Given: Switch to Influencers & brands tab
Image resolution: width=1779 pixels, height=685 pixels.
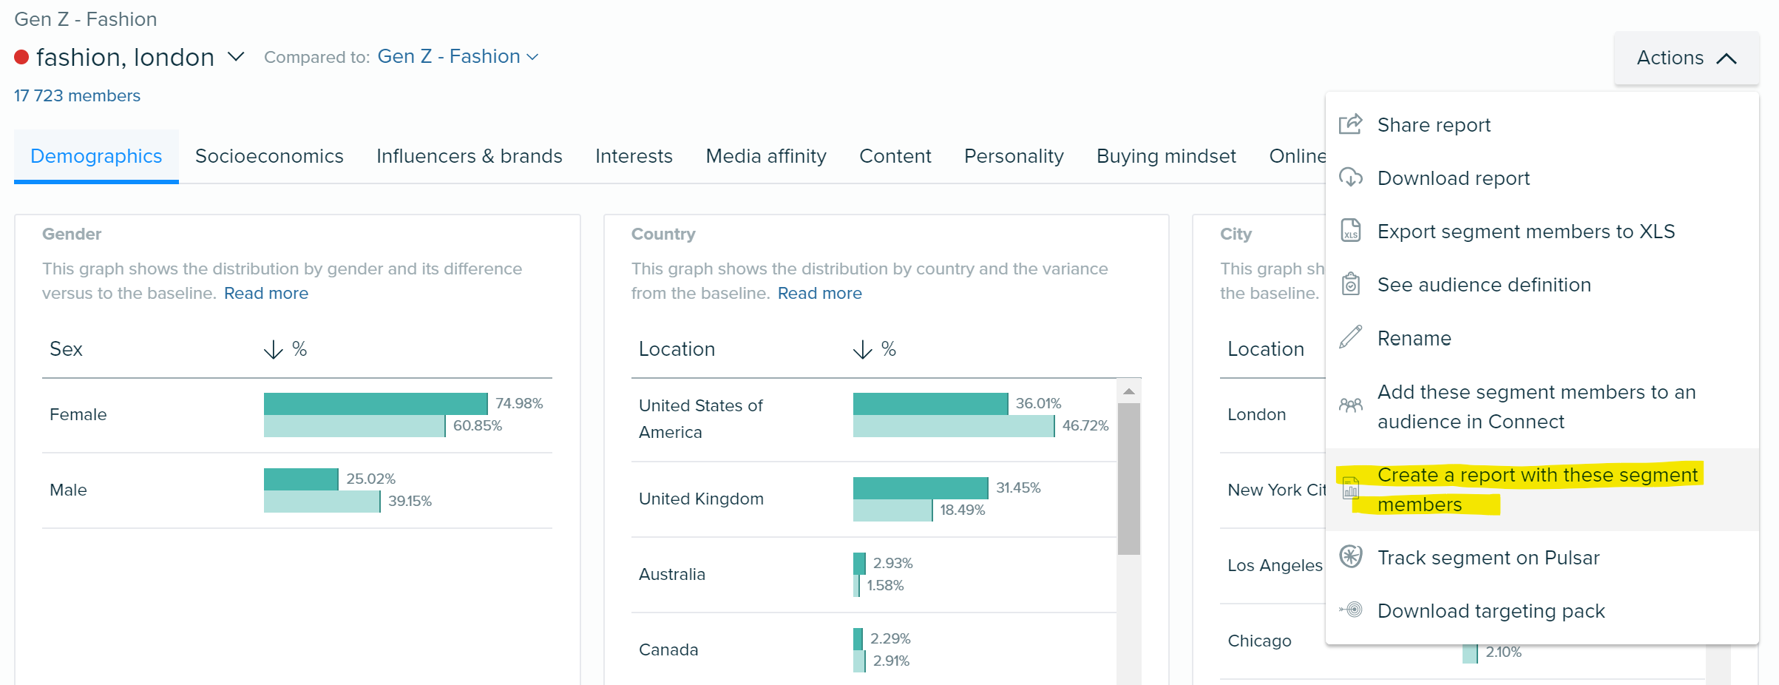Looking at the screenshot, I should [x=469, y=156].
